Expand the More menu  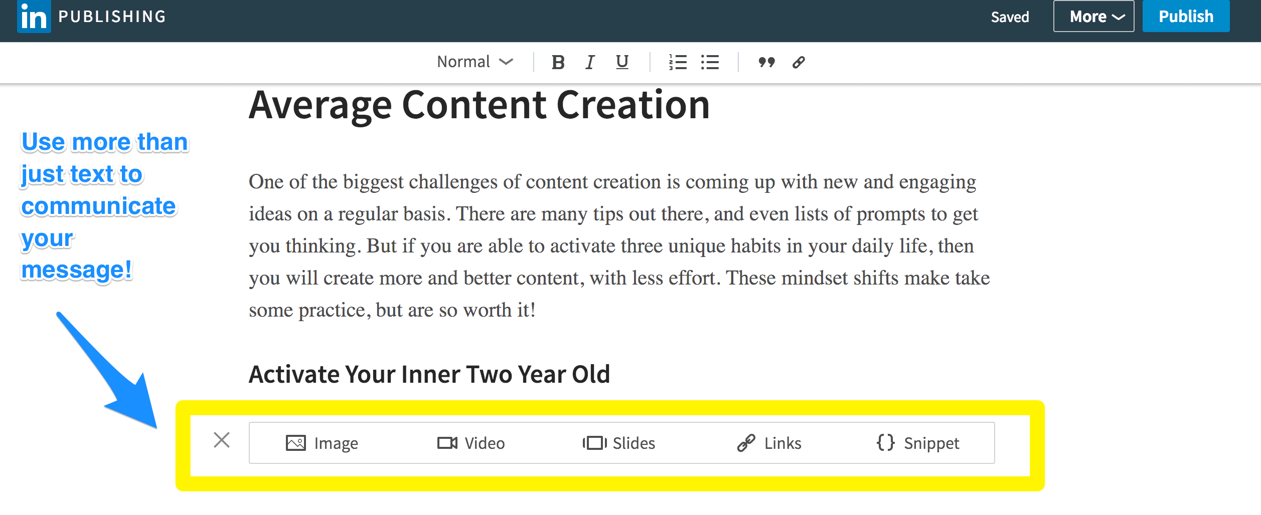(x=1093, y=17)
